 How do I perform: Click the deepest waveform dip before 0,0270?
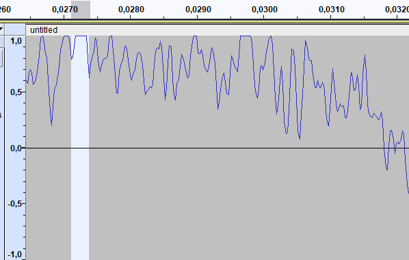coord(51,125)
